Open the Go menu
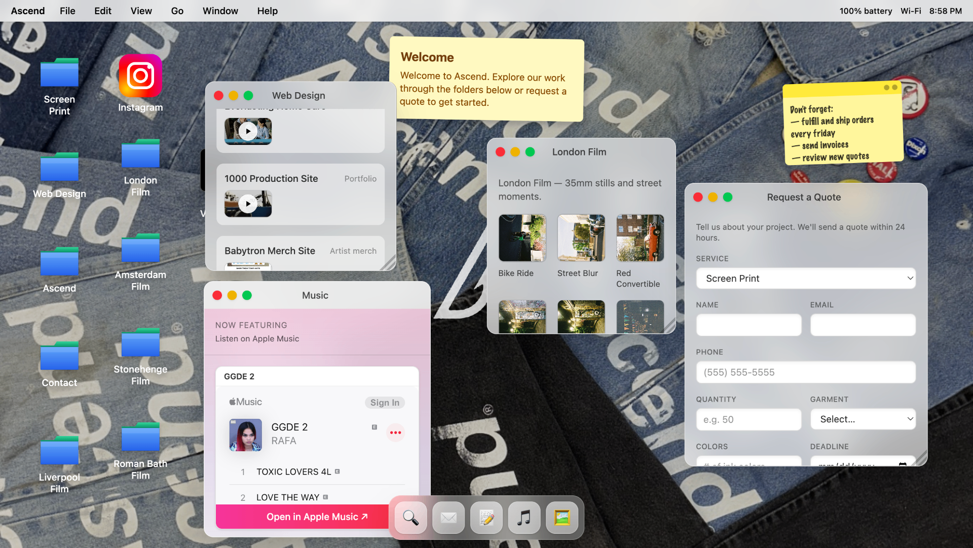Viewport: 973px width, 548px height. 177,11
